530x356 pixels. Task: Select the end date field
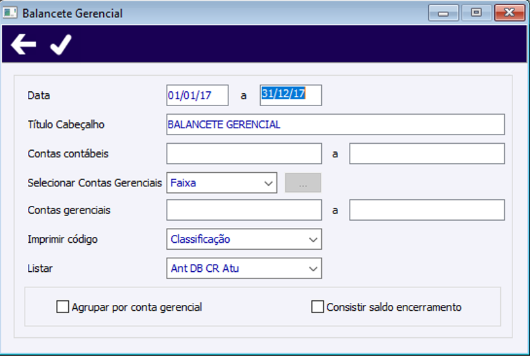(291, 95)
